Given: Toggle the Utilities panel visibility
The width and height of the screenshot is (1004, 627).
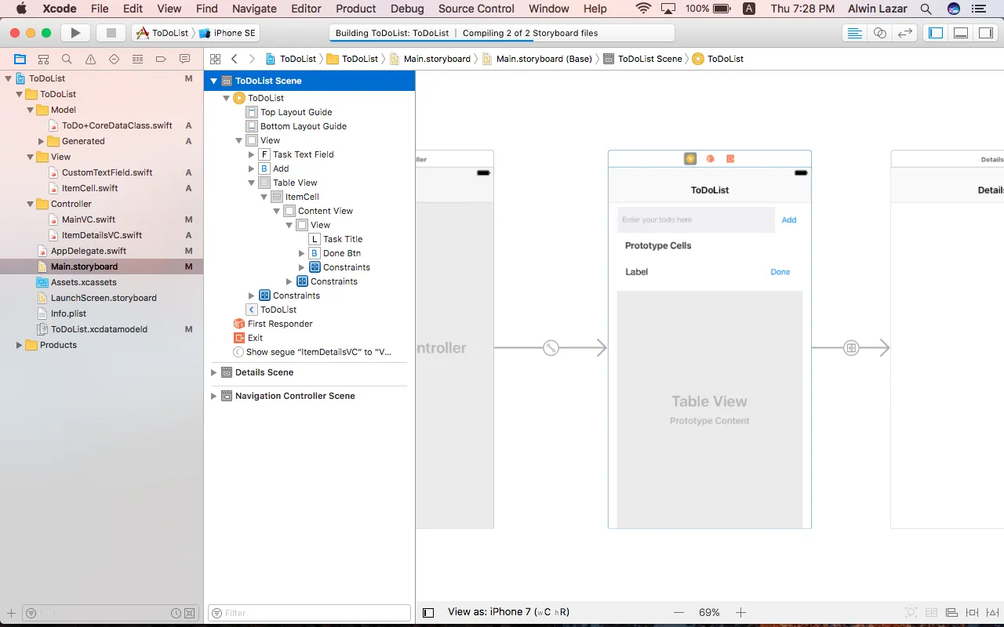Looking at the screenshot, I should pyautogui.click(x=984, y=33).
